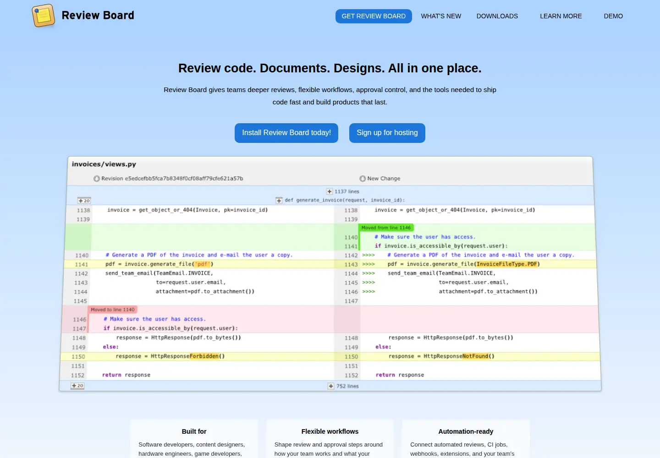Click the Revision e5edcefbb5 hash label
The height and width of the screenshot is (458, 660).
click(172, 179)
